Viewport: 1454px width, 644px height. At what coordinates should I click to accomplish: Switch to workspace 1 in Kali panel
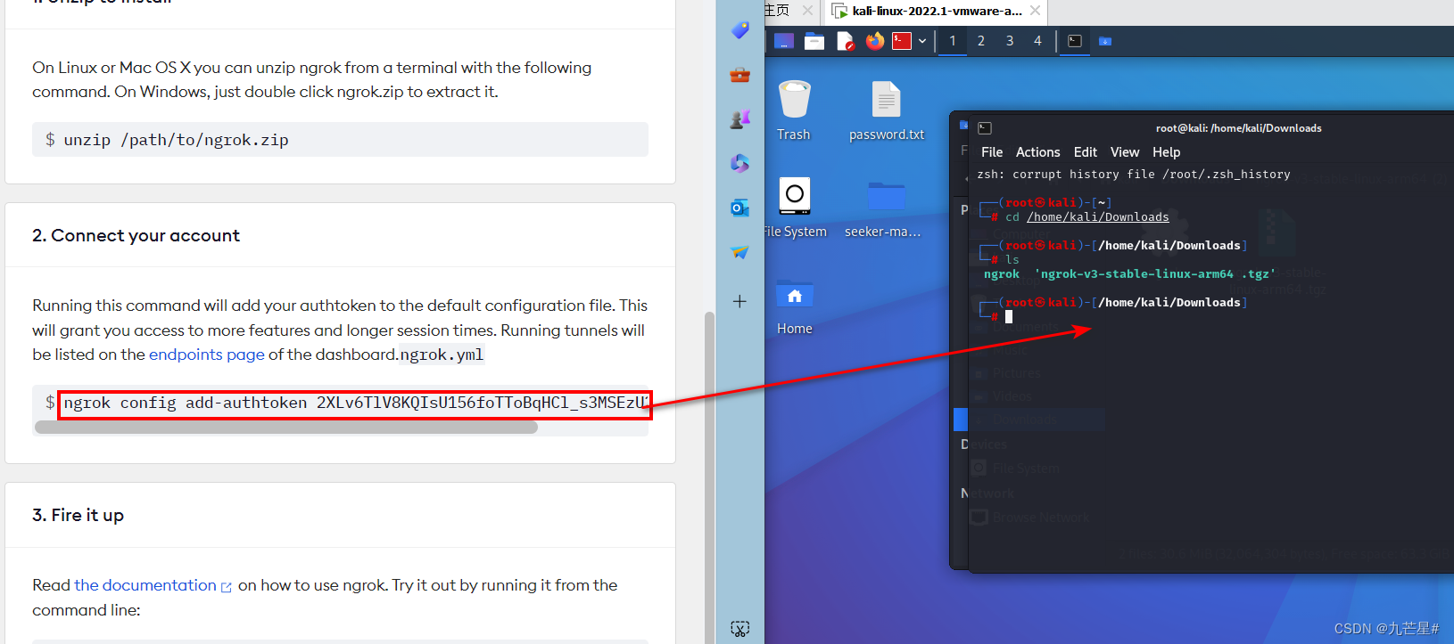[x=953, y=41]
